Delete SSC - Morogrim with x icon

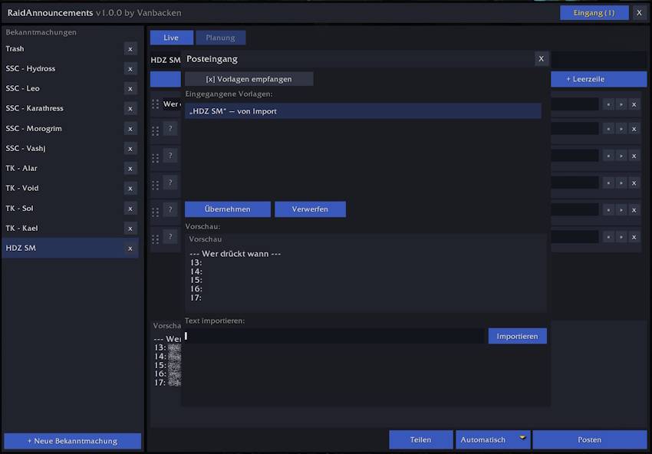point(130,129)
